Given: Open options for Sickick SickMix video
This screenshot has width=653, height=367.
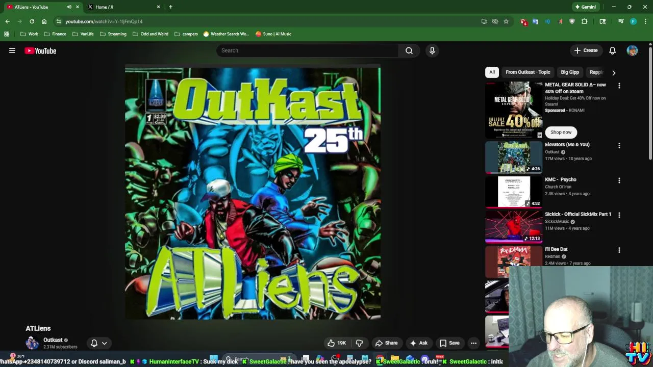Looking at the screenshot, I should click(x=619, y=215).
